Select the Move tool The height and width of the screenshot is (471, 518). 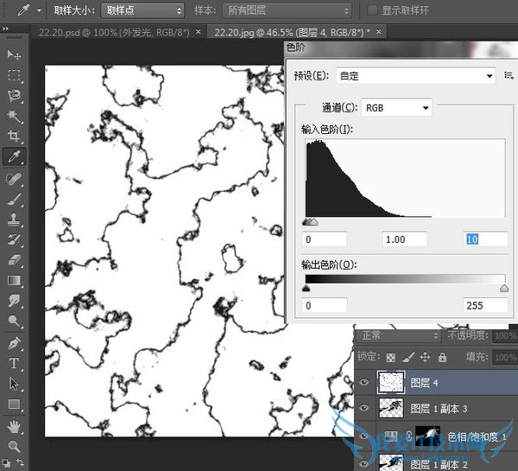click(x=15, y=55)
